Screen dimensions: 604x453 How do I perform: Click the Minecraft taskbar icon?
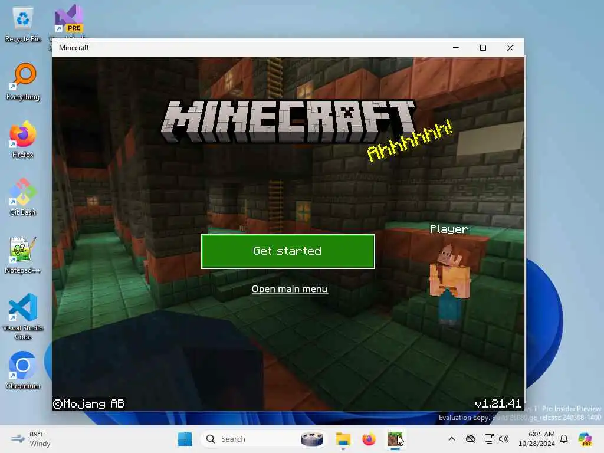point(395,439)
